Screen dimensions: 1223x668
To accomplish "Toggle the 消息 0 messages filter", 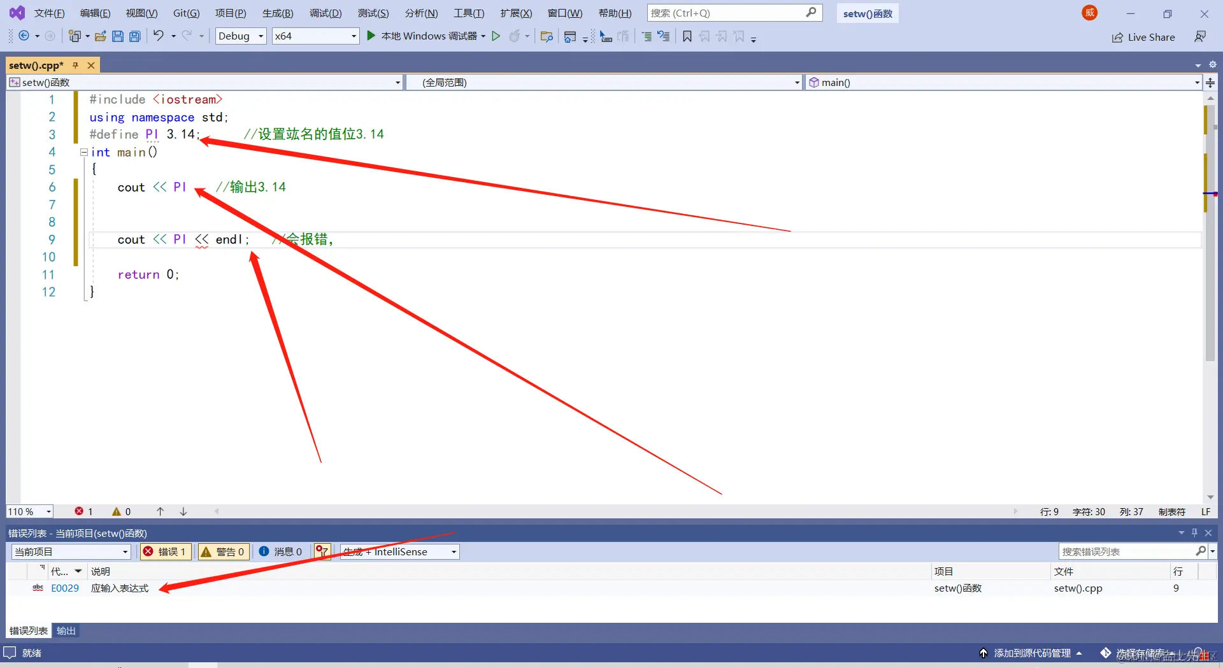I will point(280,551).
